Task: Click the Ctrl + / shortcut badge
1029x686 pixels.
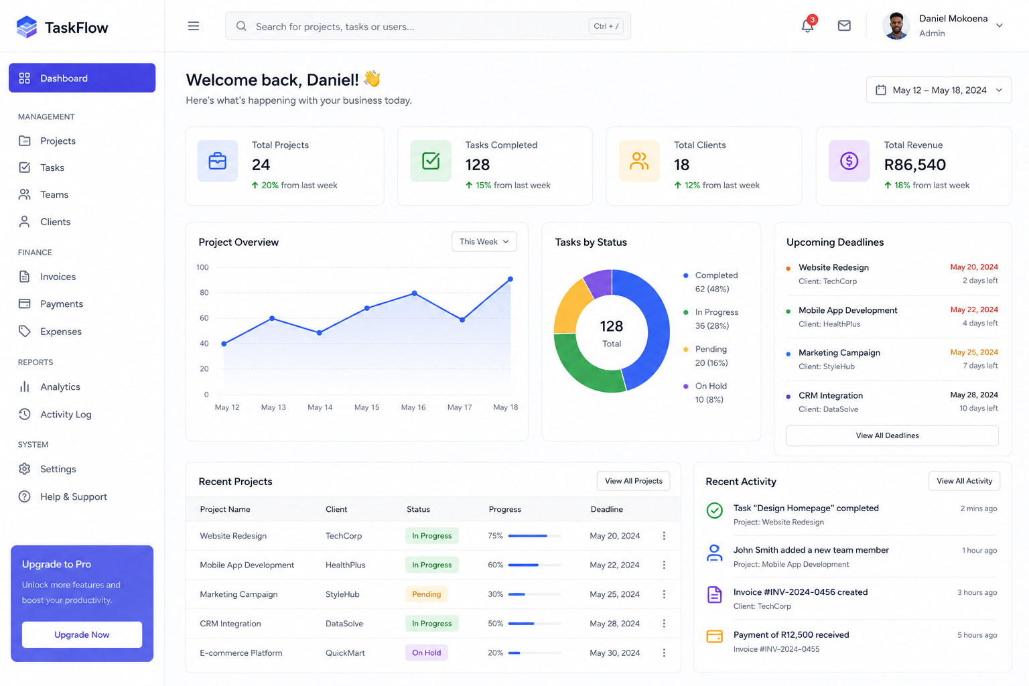Action: 606,26
